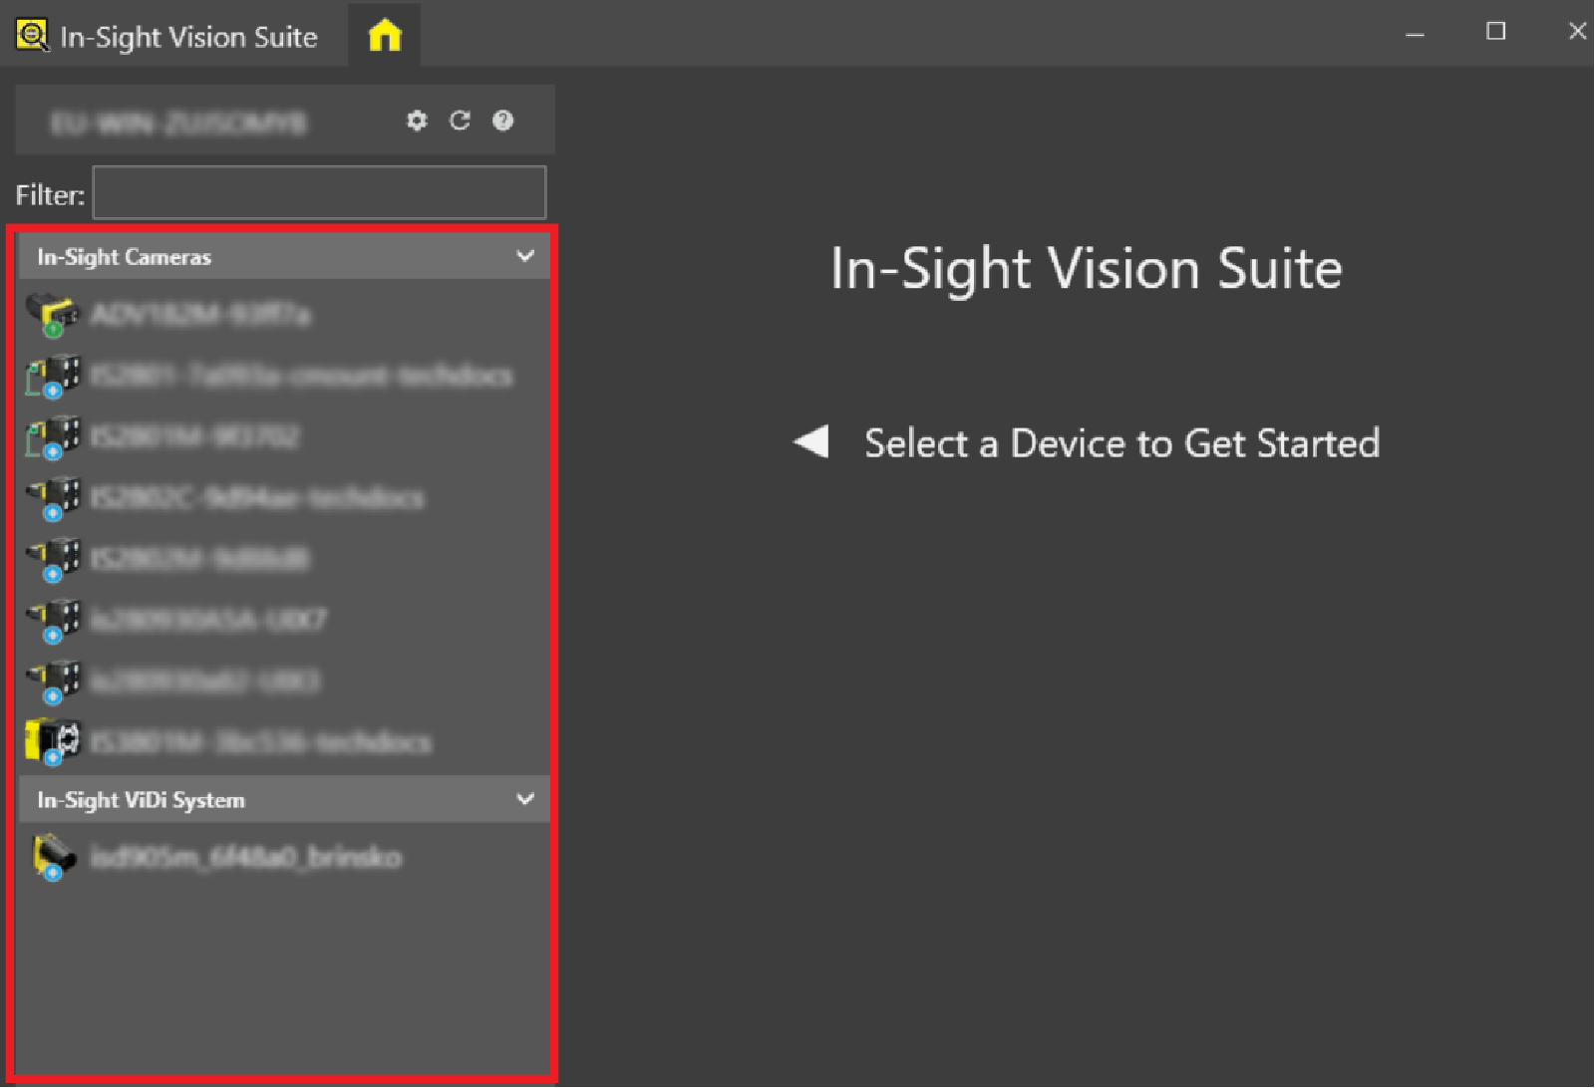Choose the isd905m brinsko ViDi device name
This screenshot has width=1595, height=1088.
[245, 857]
